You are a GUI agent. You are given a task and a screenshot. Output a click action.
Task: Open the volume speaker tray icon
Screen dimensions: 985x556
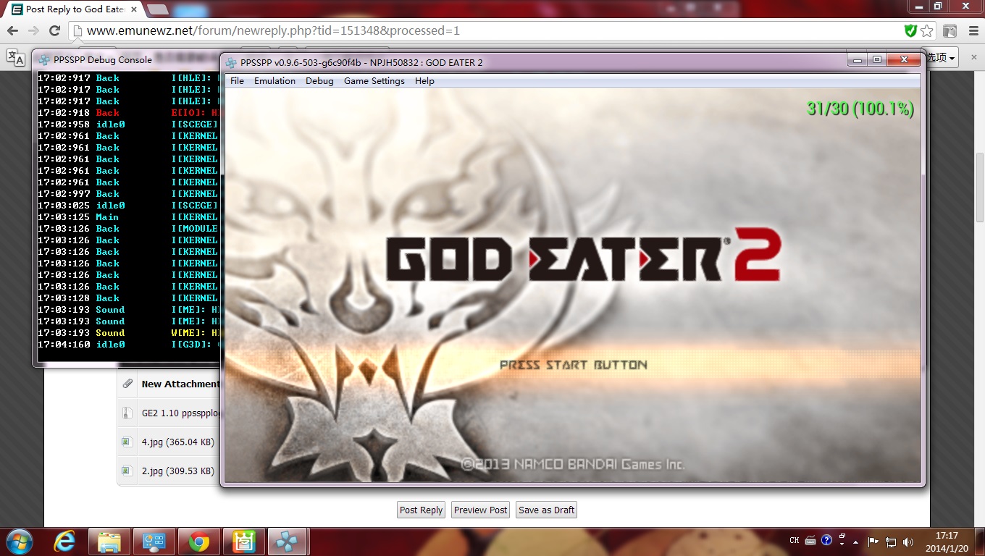[x=908, y=542]
